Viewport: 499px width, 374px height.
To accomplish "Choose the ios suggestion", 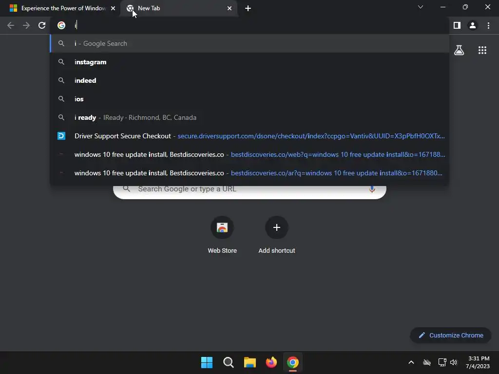I will [x=249, y=99].
